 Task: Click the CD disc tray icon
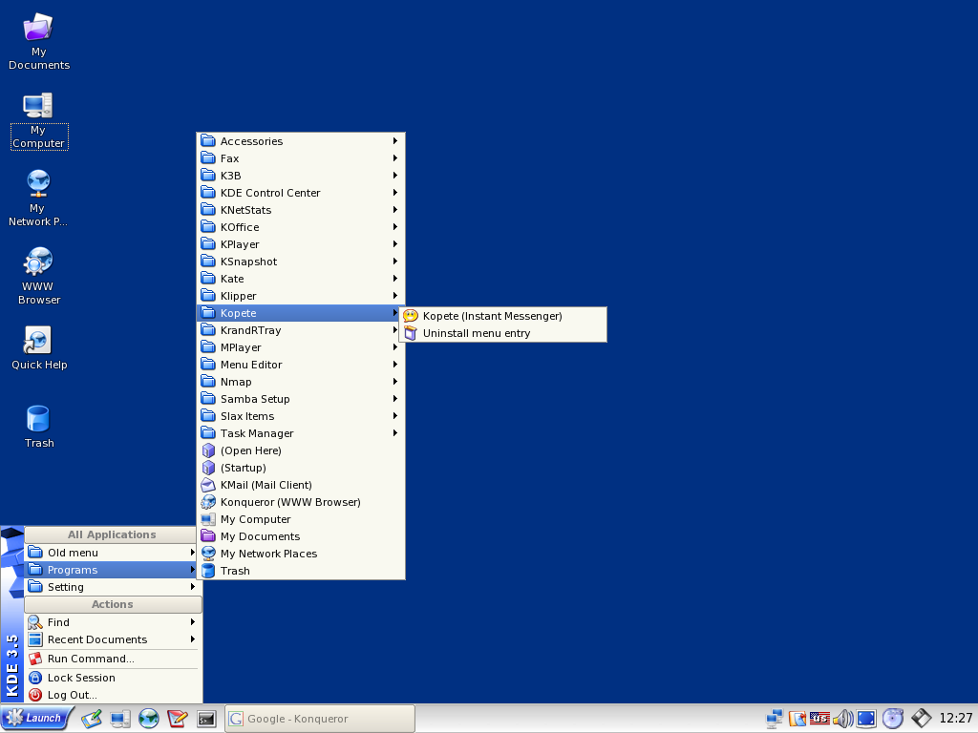point(893,719)
